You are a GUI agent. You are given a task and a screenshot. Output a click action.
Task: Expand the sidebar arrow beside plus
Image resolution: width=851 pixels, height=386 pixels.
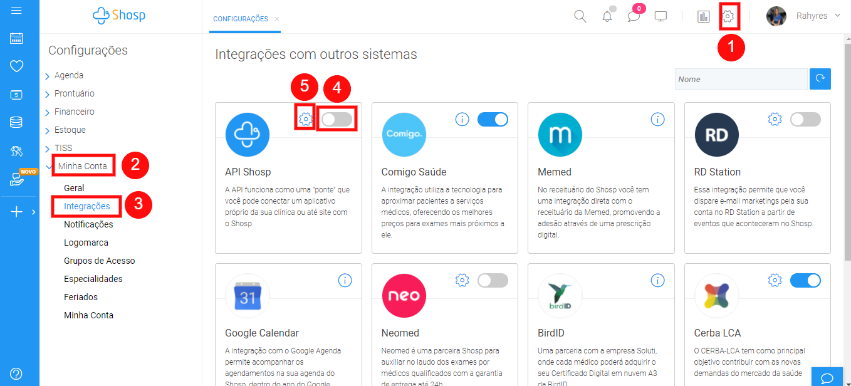(x=33, y=212)
